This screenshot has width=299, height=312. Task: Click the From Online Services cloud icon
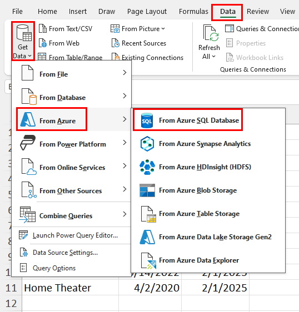pyautogui.click(x=29, y=167)
